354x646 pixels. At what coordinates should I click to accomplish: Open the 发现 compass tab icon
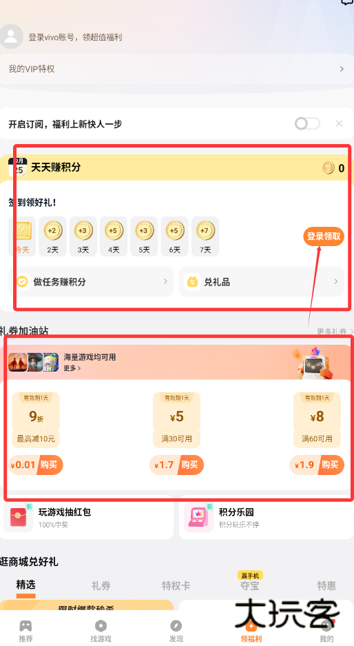176,626
